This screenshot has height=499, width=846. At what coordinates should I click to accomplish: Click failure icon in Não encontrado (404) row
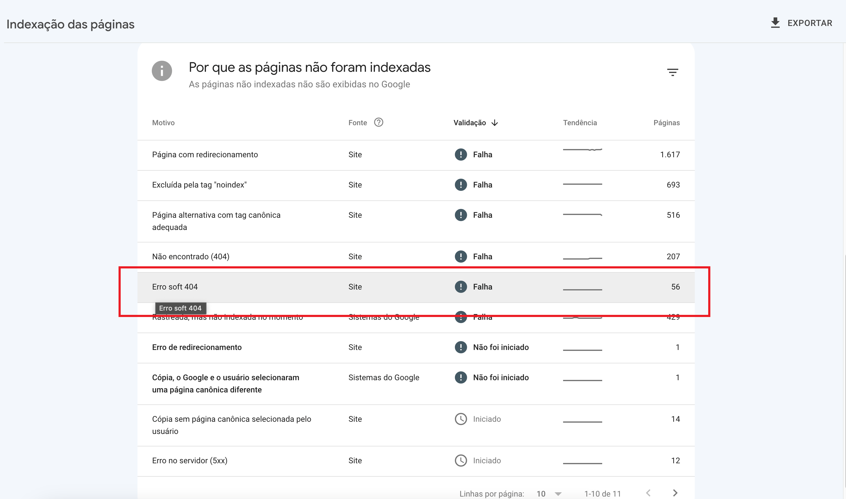click(x=460, y=257)
